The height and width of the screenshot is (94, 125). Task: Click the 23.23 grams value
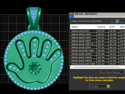(x=101, y=31)
